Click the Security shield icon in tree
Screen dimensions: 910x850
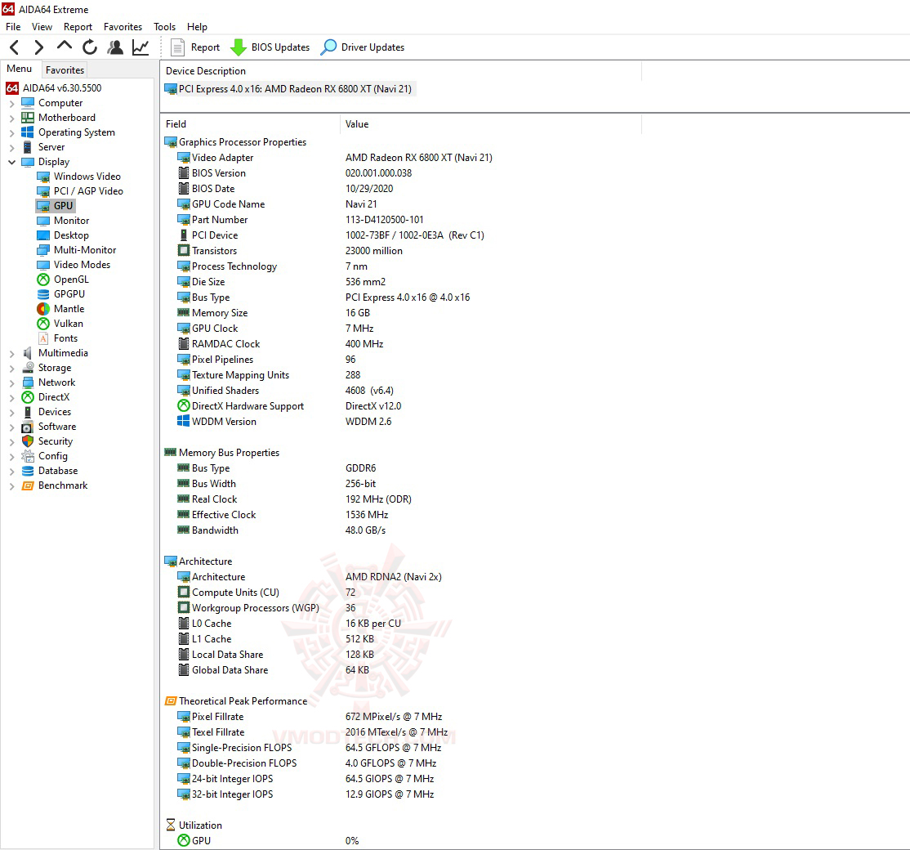[28, 441]
